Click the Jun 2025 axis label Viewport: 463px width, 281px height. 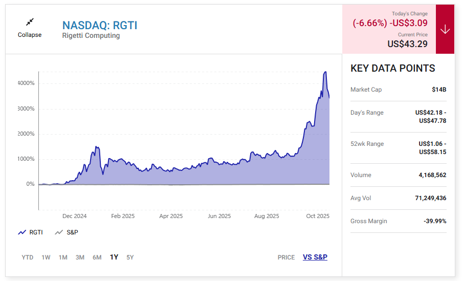[219, 217]
